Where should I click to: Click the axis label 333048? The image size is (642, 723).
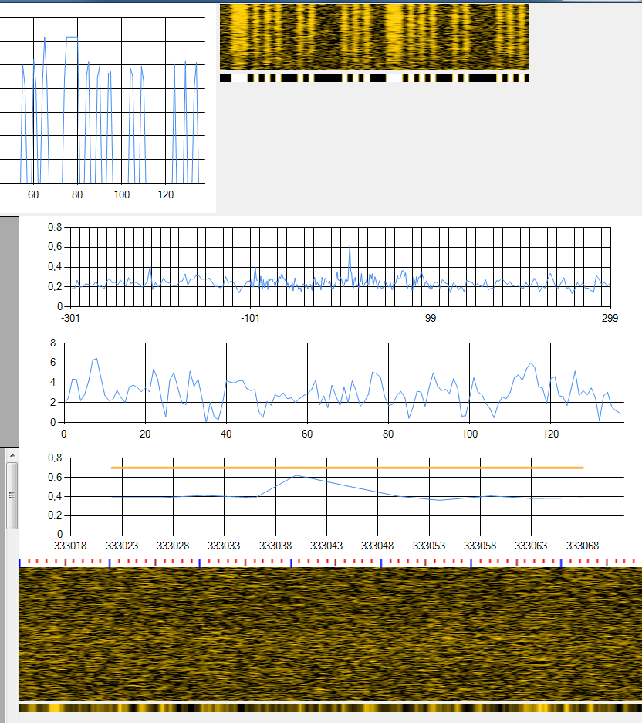coord(377,546)
